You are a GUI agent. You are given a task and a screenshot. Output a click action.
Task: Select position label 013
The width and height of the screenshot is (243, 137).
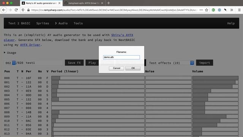[x=7, y=134]
